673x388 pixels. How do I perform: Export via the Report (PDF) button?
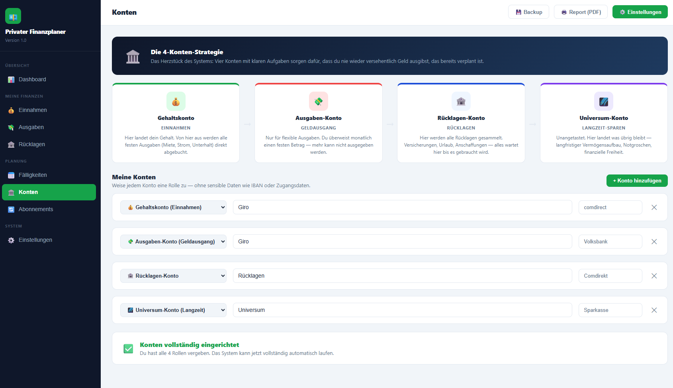[581, 12]
